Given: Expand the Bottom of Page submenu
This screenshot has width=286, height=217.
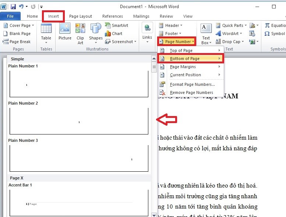Looking at the screenshot, I should click(191, 59).
